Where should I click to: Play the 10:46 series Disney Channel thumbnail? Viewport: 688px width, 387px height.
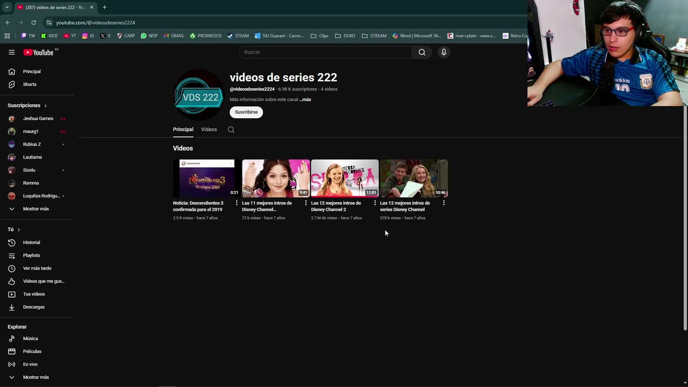pos(414,178)
